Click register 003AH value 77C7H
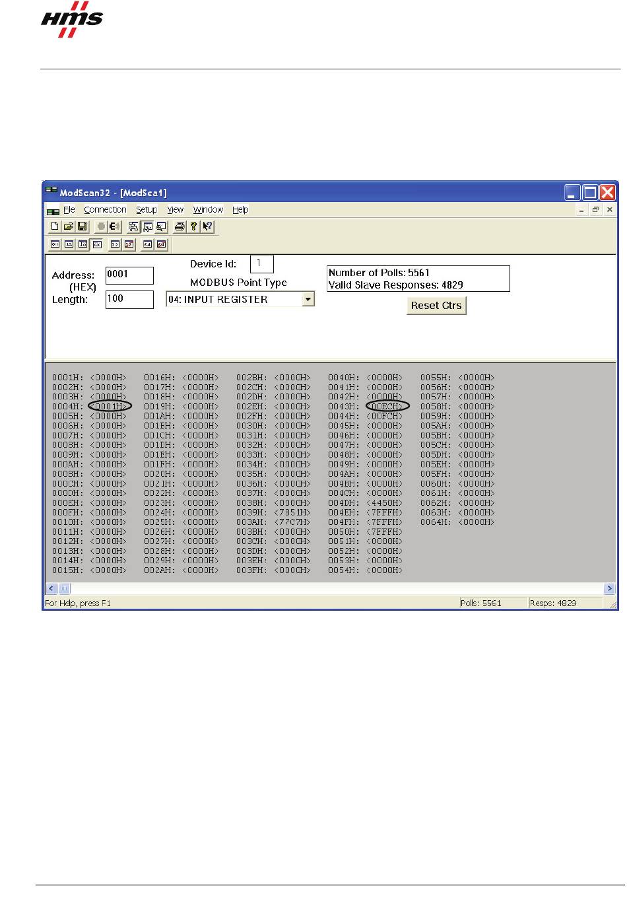Viewport: 627px width, 923px height. (292, 522)
